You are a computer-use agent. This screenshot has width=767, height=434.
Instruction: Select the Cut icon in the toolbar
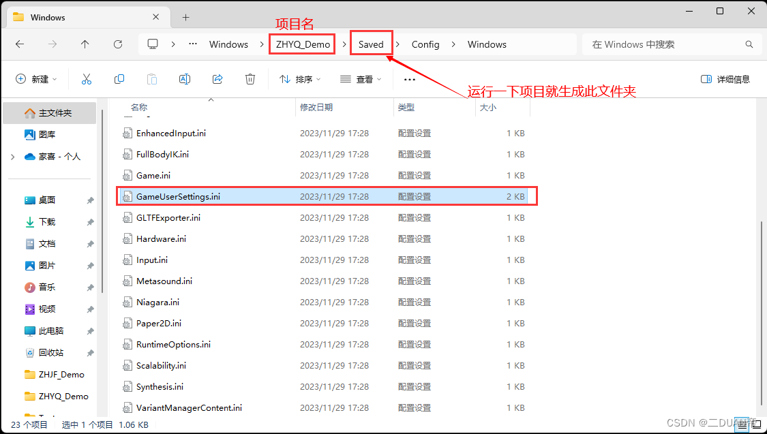pyautogui.click(x=87, y=78)
